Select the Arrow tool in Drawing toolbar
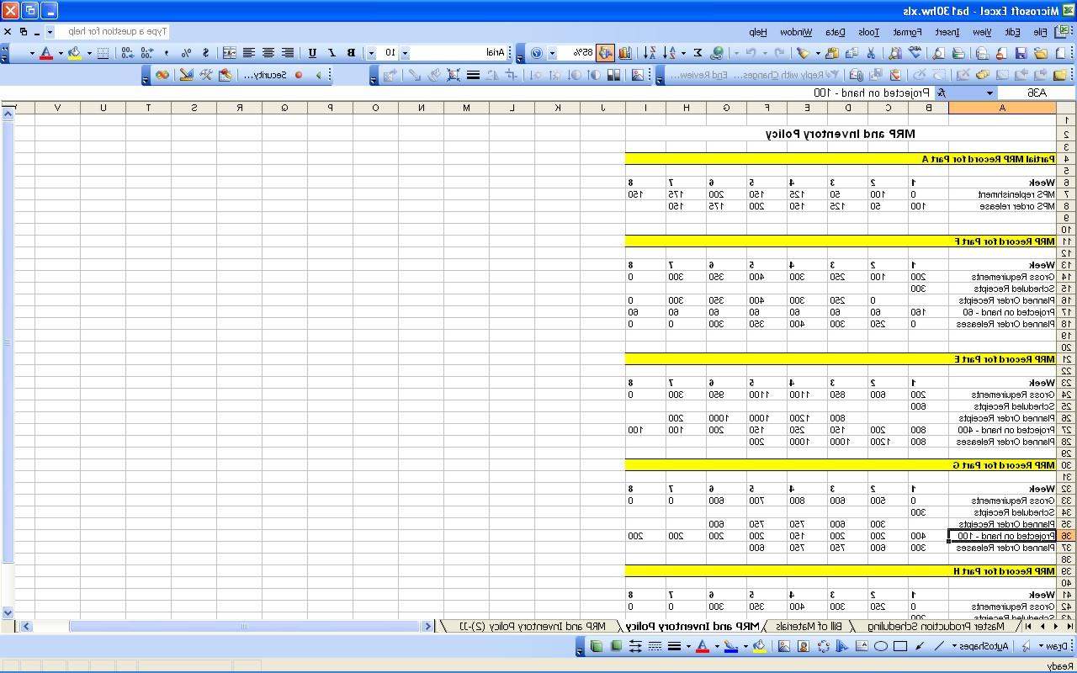 pyautogui.click(x=920, y=646)
